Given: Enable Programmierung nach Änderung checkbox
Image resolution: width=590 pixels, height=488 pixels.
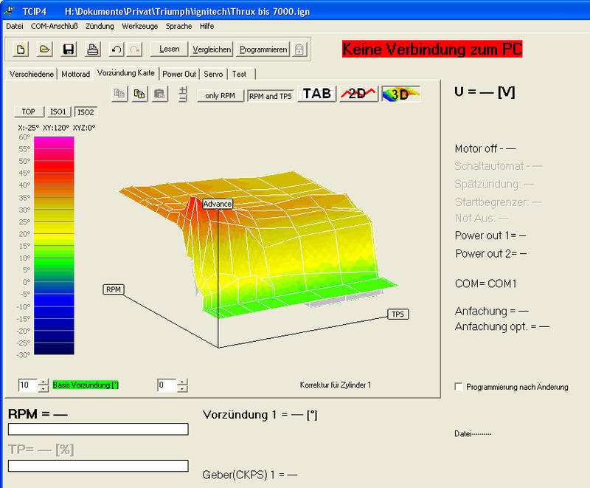Looking at the screenshot, I should point(458,387).
